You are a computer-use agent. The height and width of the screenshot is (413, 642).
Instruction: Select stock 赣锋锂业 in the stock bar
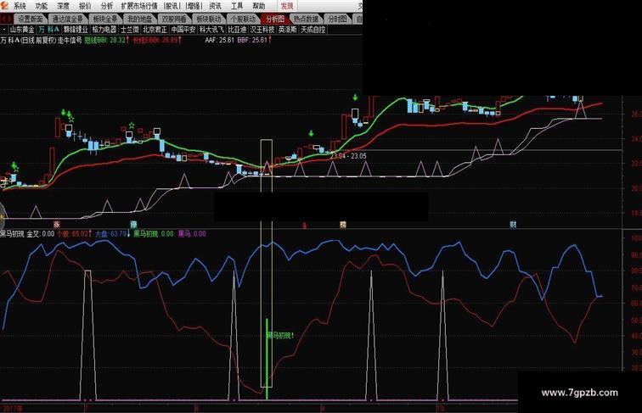[x=76, y=30]
